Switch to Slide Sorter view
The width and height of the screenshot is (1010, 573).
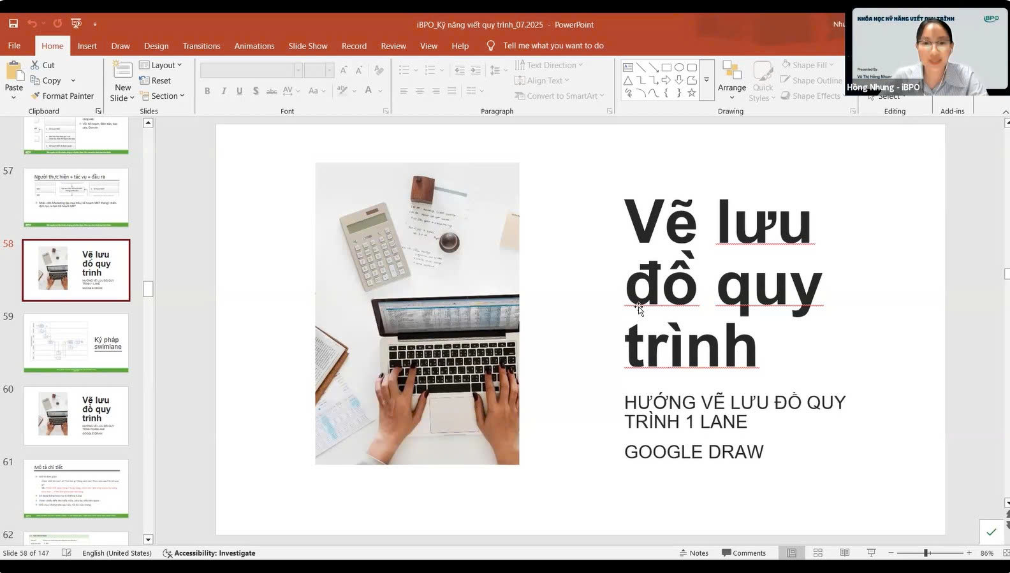[x=818, y=553]
